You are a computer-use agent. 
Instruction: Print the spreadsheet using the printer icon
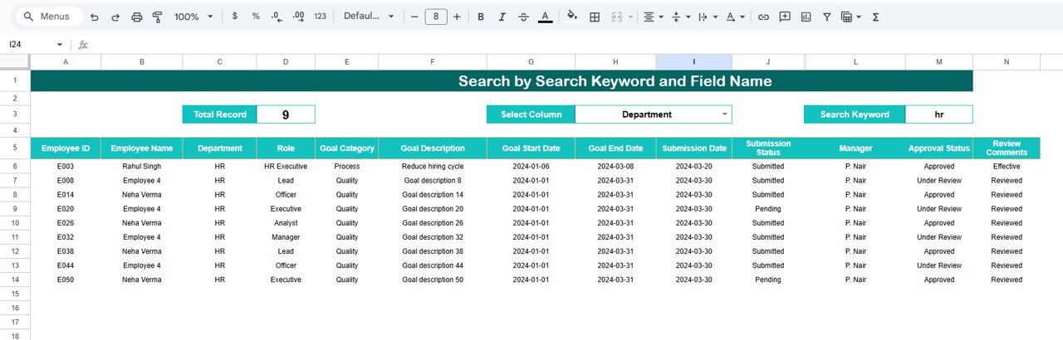click(137, 17)
